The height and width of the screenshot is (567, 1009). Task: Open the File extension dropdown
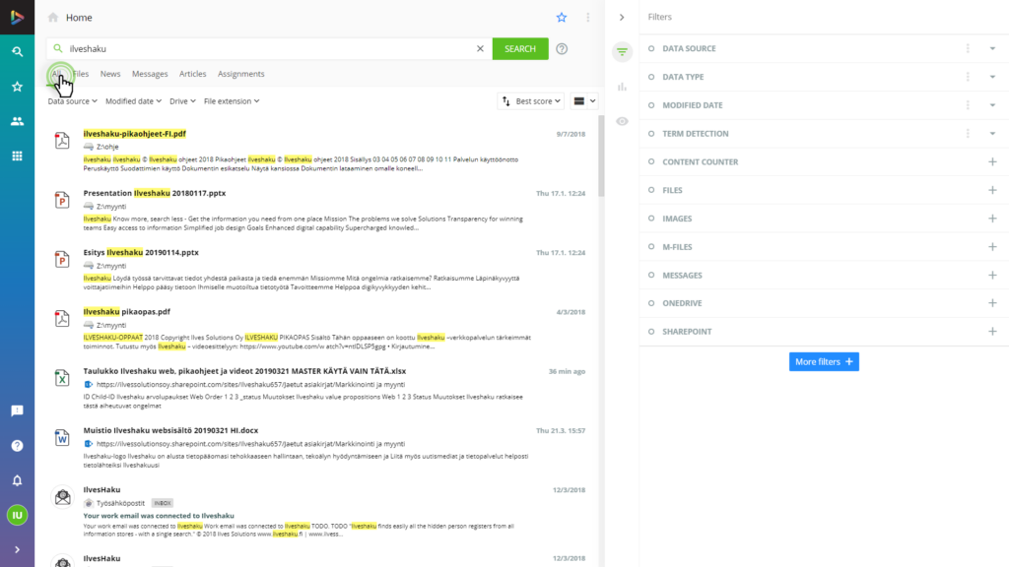coord(232,101)
